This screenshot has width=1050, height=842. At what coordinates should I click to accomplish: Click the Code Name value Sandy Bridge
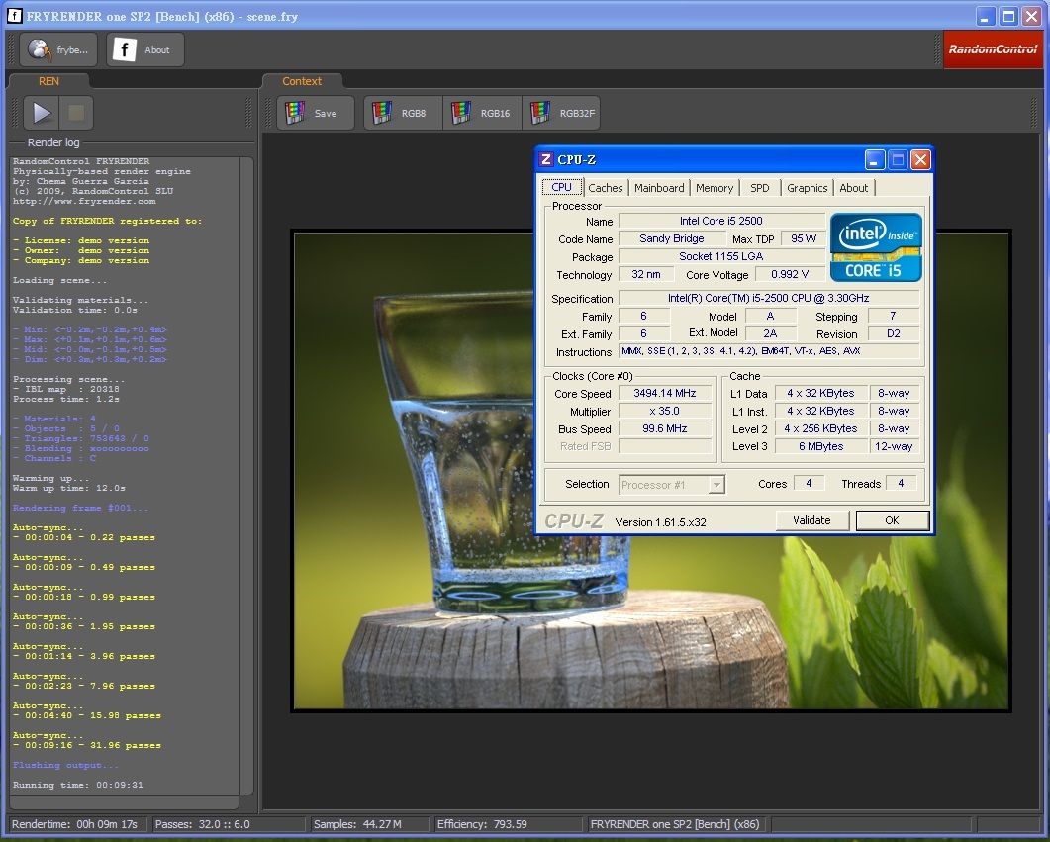pyautogui.click(x=672, y=239)
